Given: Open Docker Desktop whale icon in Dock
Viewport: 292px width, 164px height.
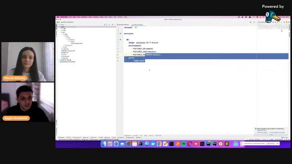Looking at the screenshot, I should pyautogui.click(x=153, y=144).
